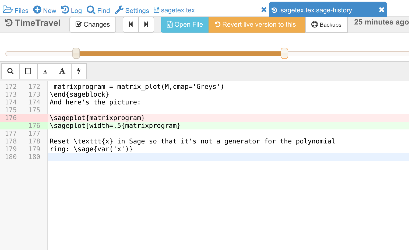This screenshot has height=250, width=409.
Task: Click the lightning bolt icon
Action: [79, 71]
